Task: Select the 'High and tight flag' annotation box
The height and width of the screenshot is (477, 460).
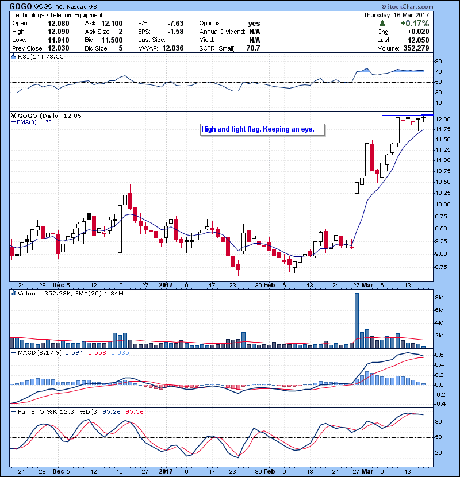Action: tap(262, 129)
